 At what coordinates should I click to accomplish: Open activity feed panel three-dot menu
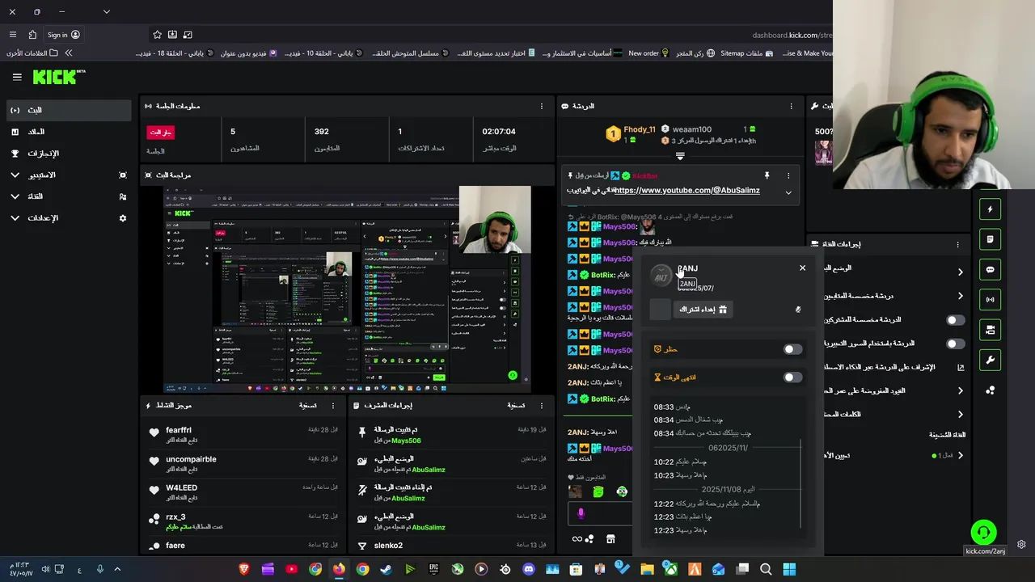click(x=335, y=405)
